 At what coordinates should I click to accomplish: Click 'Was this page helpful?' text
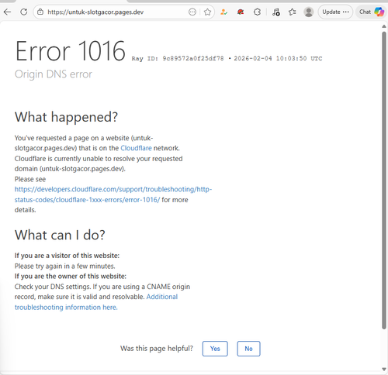(x=157, y=349)
